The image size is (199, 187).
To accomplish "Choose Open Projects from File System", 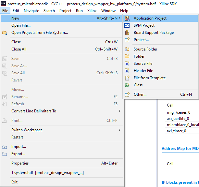I will pyautogui.click(x=40, y=33).
